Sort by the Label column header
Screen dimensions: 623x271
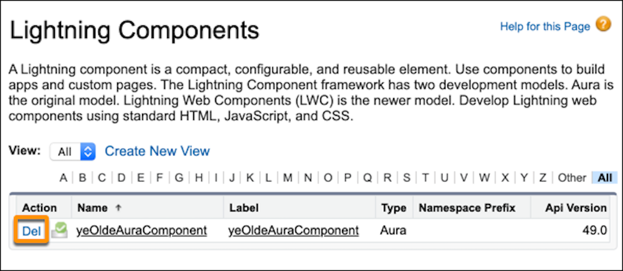click(x=244, y=208)
